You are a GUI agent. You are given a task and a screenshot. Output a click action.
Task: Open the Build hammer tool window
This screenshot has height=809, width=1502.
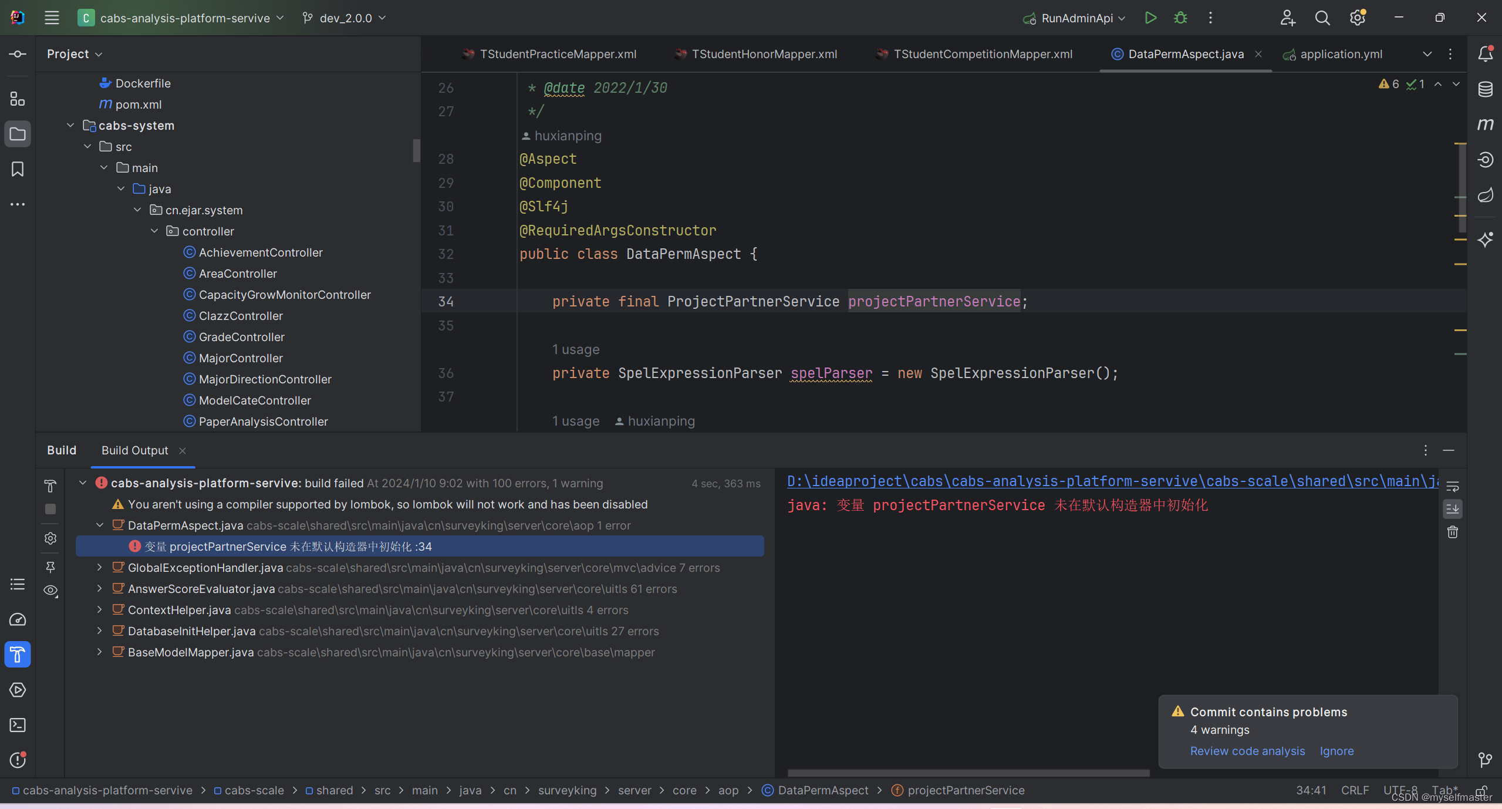[x=18, y=655]
